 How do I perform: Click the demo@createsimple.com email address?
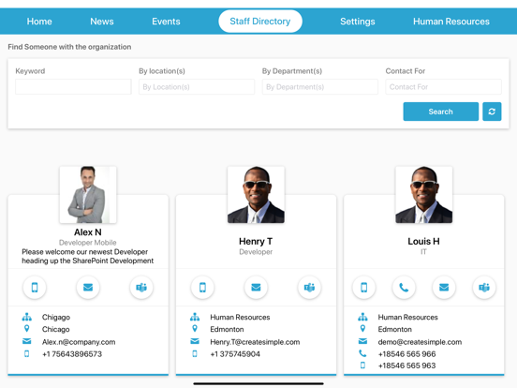(420, 342)
